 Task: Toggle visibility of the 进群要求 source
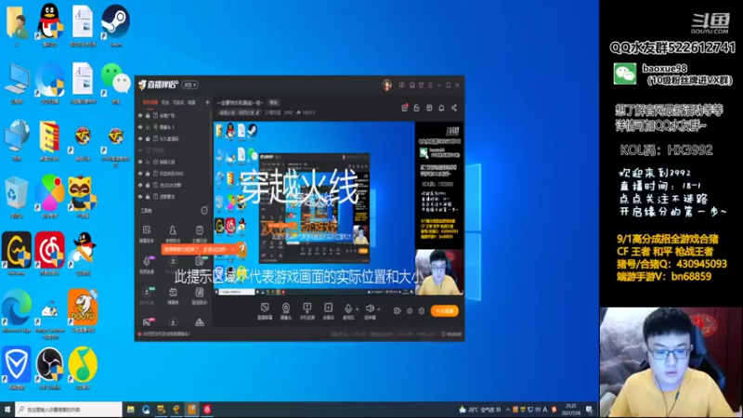[x=140, y=197]
